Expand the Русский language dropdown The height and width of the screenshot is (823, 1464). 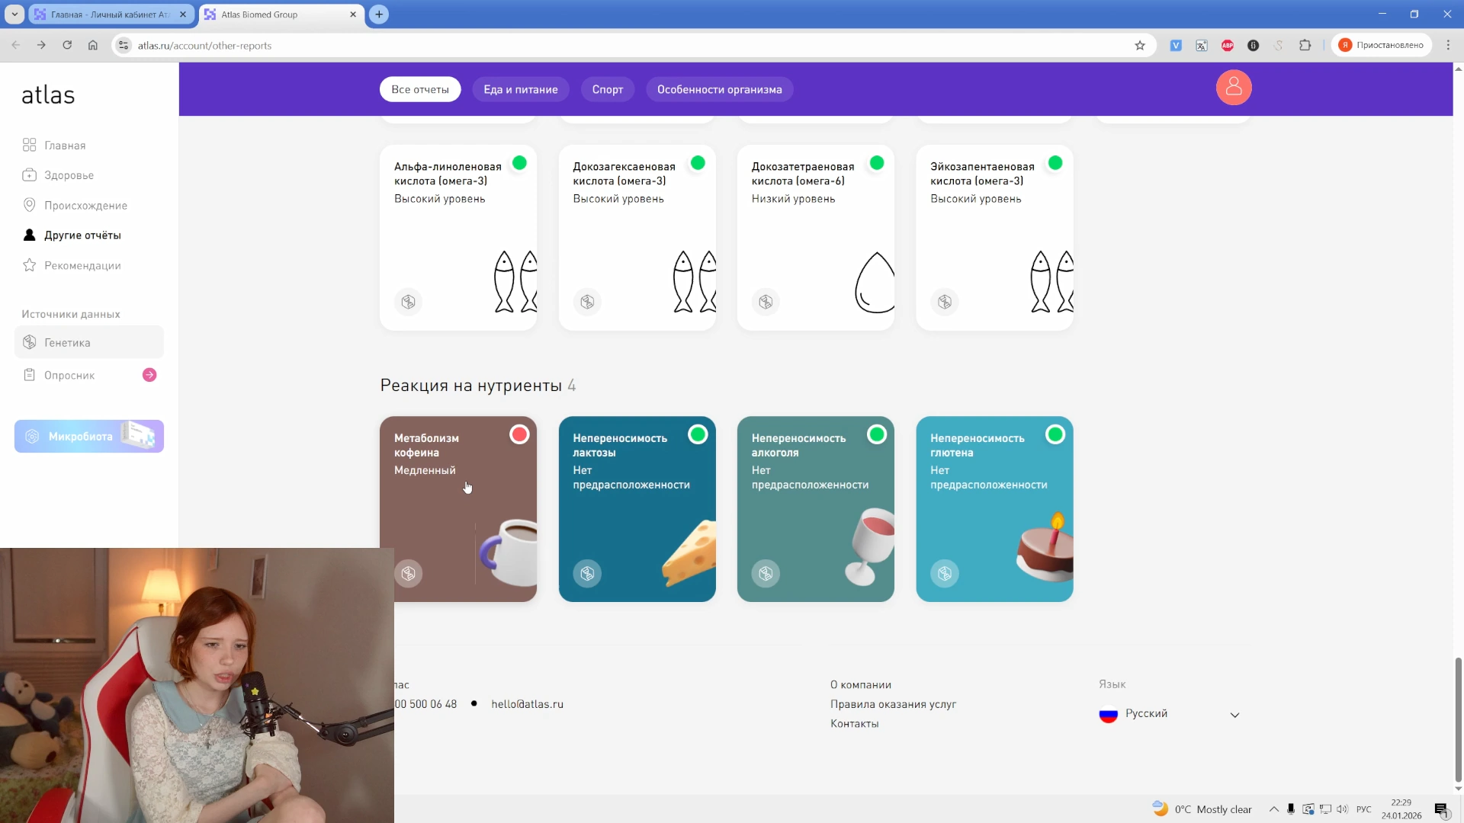pos(1234,715)
